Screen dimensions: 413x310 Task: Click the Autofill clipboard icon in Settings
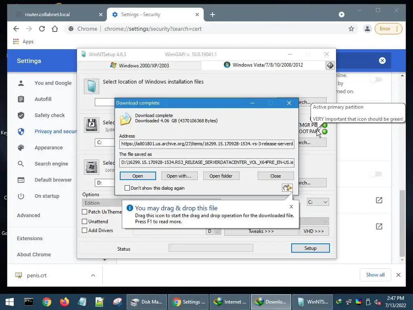tap(21, 99)
